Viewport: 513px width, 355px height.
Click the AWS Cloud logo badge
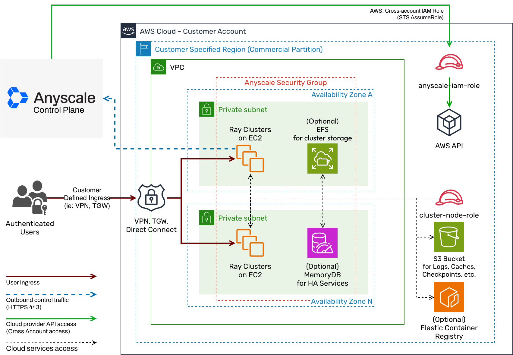click(128, 30)
